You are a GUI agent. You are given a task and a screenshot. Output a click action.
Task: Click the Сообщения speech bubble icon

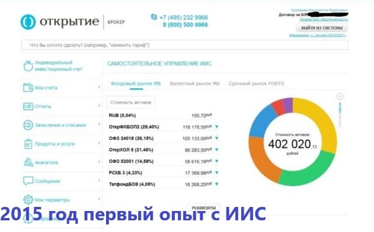[x=28, y=181]
